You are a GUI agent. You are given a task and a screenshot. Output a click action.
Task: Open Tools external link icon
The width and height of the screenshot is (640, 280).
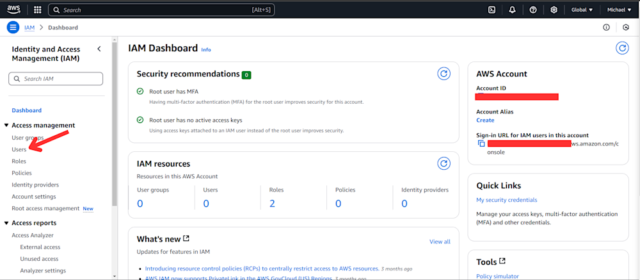tap(502, 261)
